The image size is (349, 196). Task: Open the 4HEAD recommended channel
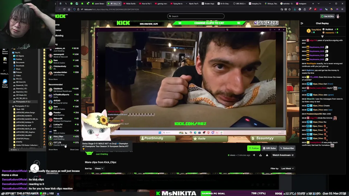64,102
